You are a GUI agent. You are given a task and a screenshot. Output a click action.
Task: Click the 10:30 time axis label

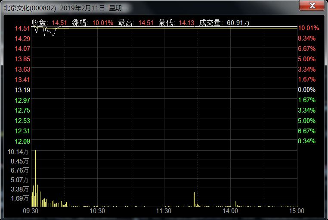97,211
